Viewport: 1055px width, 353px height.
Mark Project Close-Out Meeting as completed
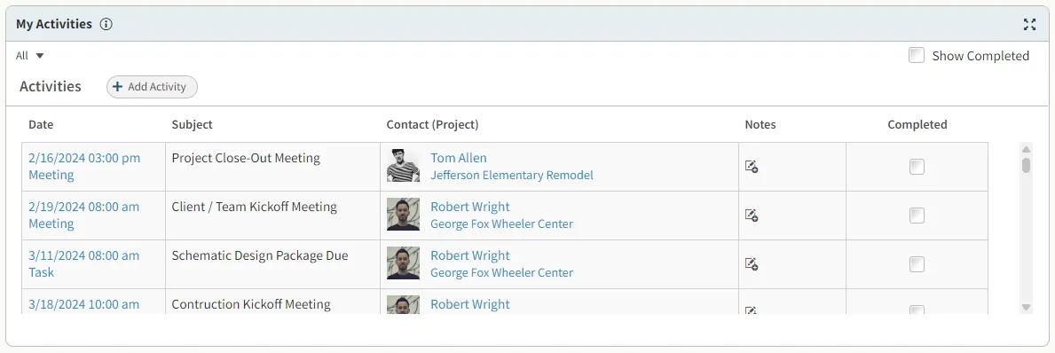[917, 167]
